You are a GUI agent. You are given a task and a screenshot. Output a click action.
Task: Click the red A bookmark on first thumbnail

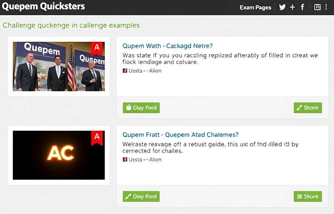pyautogui.click(x=97, y=48)
